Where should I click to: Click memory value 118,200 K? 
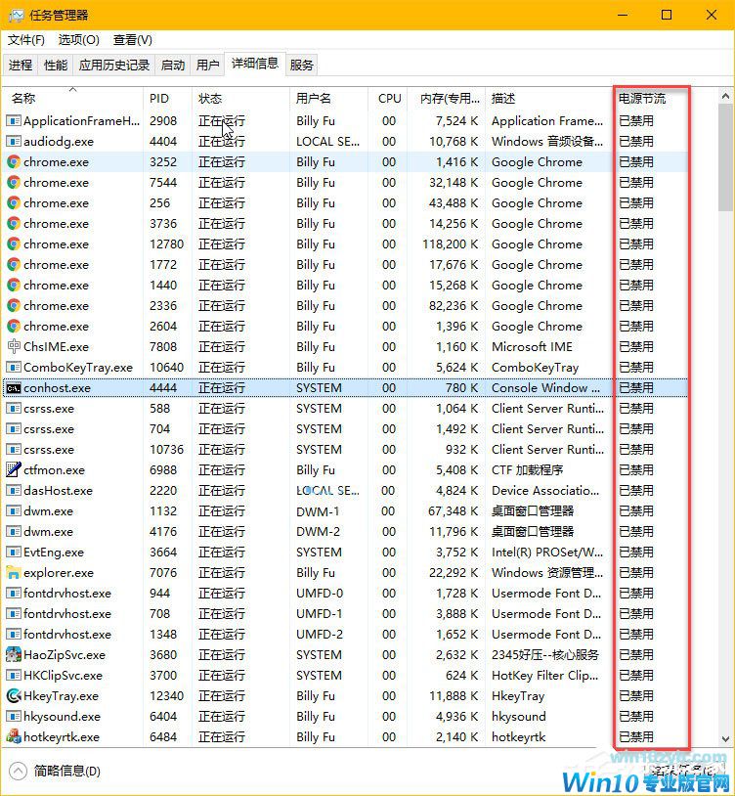pos(451,244)
